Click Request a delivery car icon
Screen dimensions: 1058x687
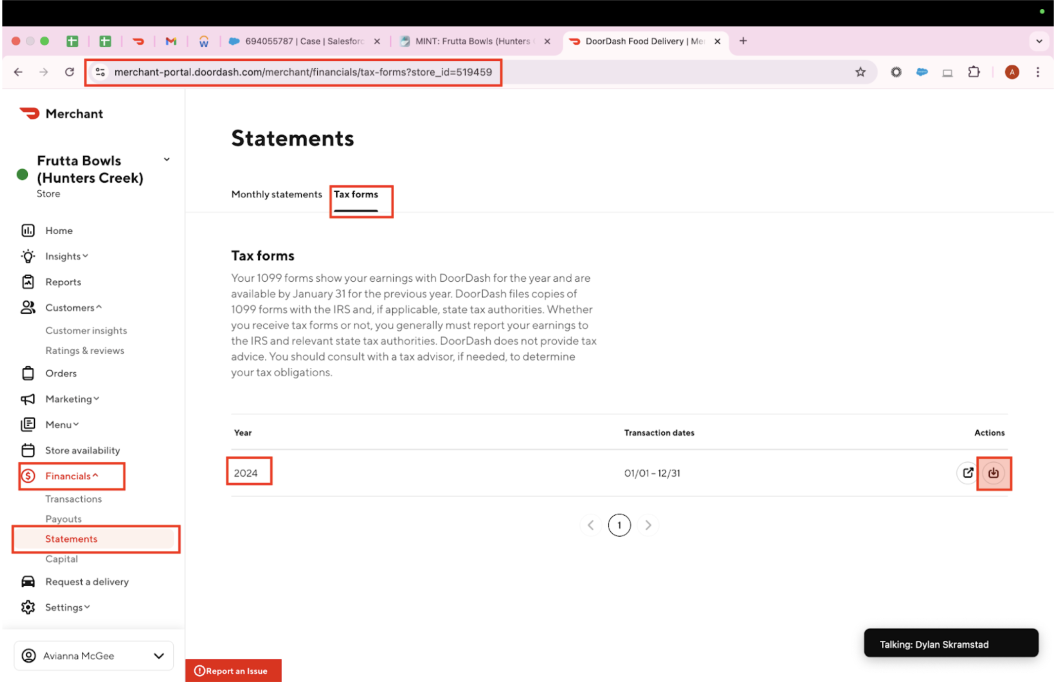(x=28, y=581)
